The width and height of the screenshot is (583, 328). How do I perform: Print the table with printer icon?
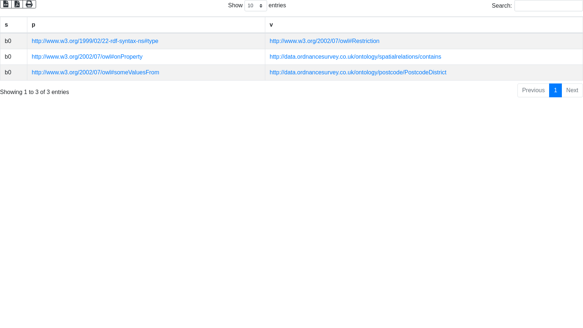(x=29, y=4)
